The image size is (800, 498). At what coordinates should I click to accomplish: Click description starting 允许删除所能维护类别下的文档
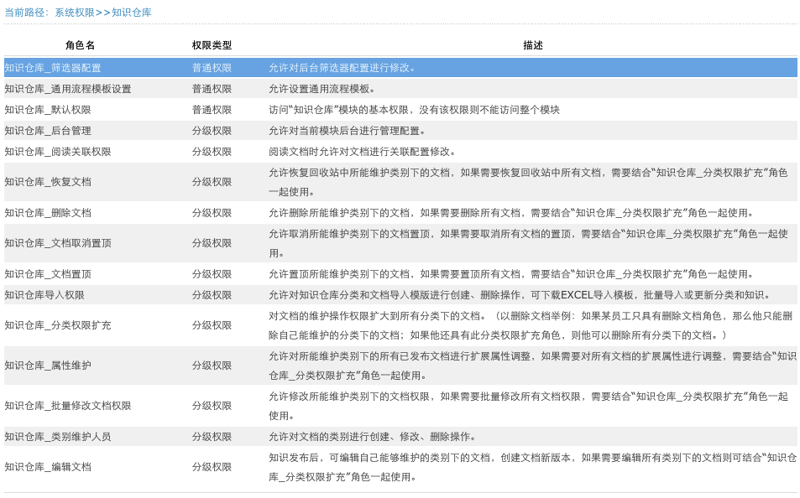[512, 213]
